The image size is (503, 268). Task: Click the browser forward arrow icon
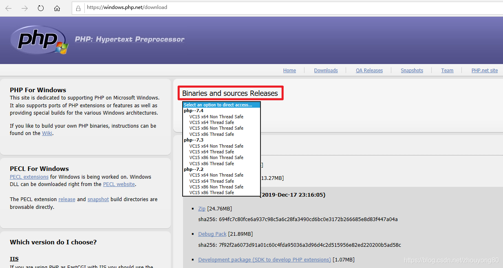[x=24, y=8]
